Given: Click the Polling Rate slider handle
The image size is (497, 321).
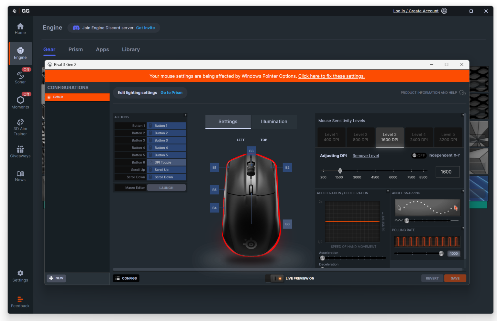Looking at the screenshot, I should coord(441,253).
